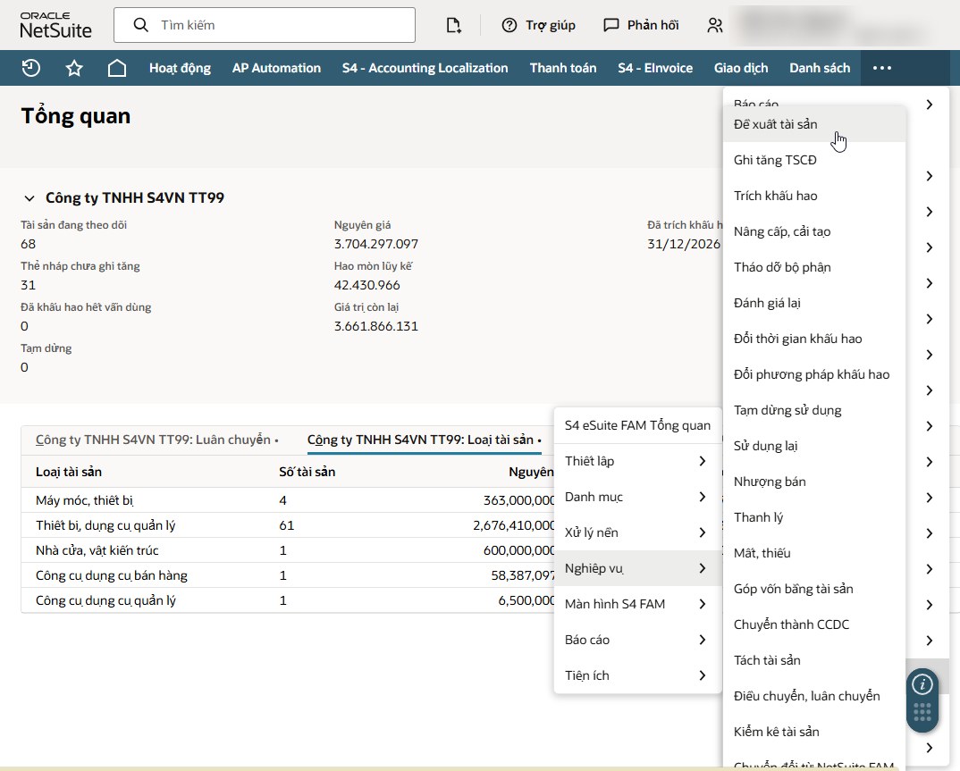
Task: Click the Nguyên giá value 3.704.297.097
Action: tap(376, 244)
